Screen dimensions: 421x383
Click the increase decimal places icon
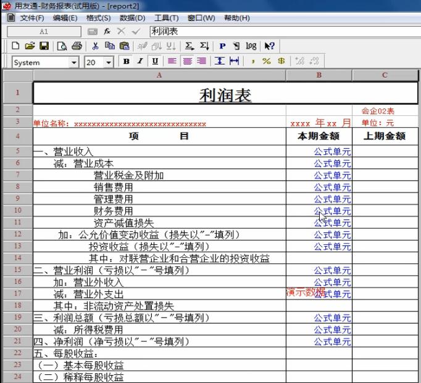(299, 61)
